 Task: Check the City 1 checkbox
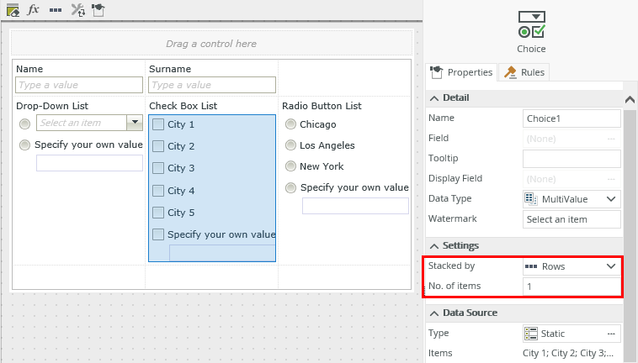(158, 124)
